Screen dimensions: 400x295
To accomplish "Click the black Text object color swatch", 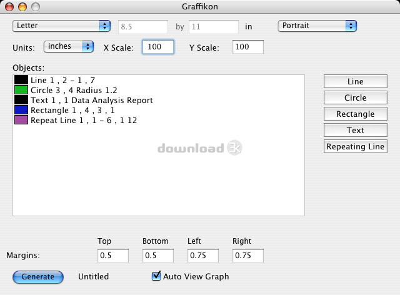I will (x=21, y=100).
